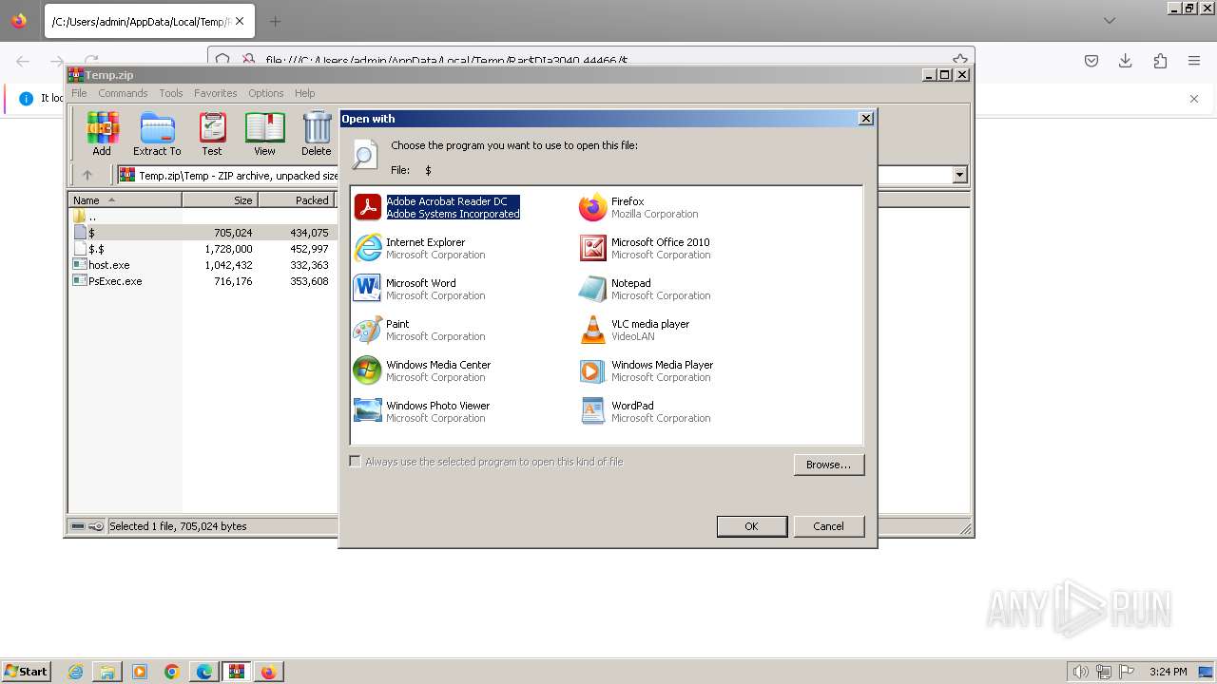This screenshot has height=684, width=1217.
Task: Open Firefox downloads panel
Action: [x=1126, y=61]
